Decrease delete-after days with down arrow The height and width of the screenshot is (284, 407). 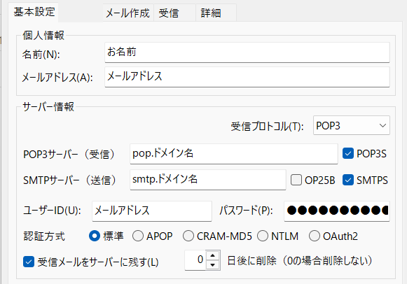(x=213, y=265)
